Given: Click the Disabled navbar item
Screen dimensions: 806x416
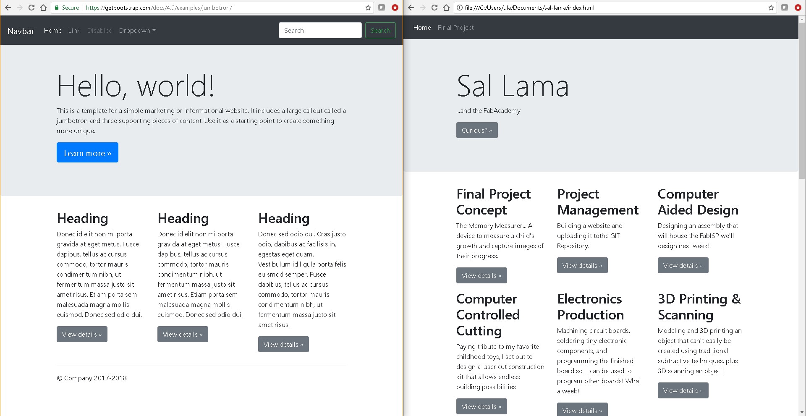Looking at the screenshot, I should 100,30.
